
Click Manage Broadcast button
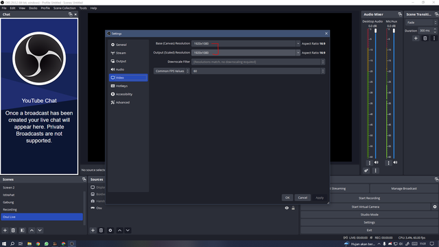pyautogui.click(x=404, y=189)
